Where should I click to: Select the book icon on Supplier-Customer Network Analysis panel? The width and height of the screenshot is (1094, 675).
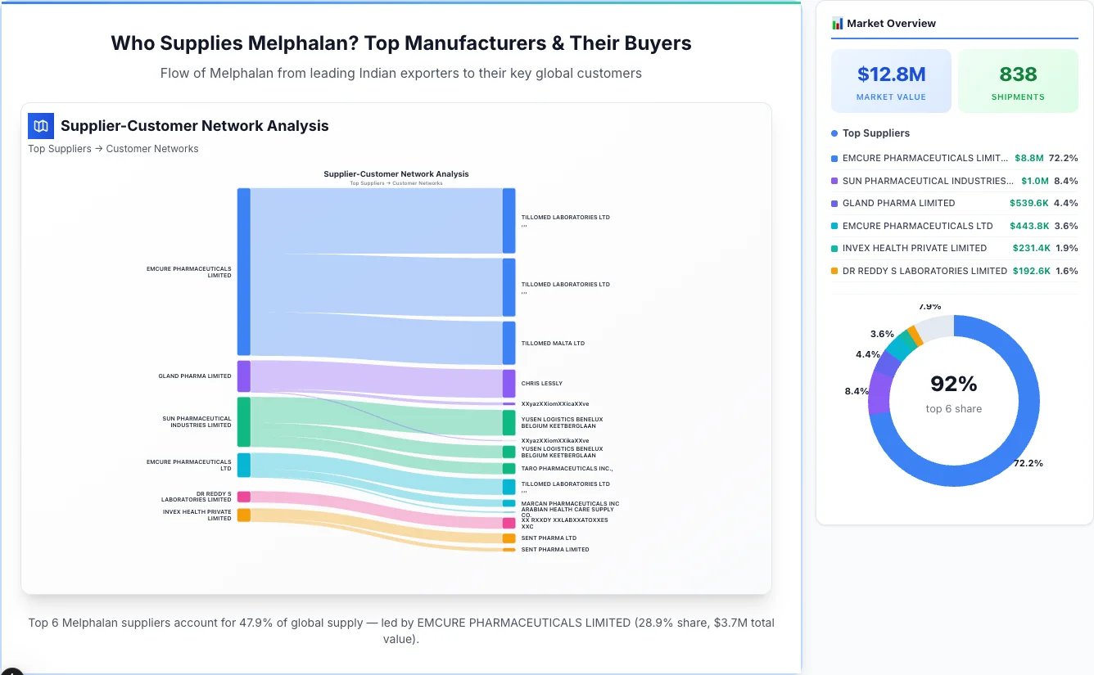pyautogui.click(x=40, y=126)
